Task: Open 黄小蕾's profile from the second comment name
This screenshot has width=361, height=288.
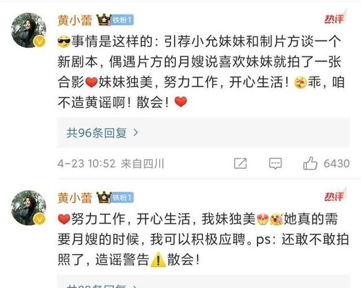Action: pos(75,198)
